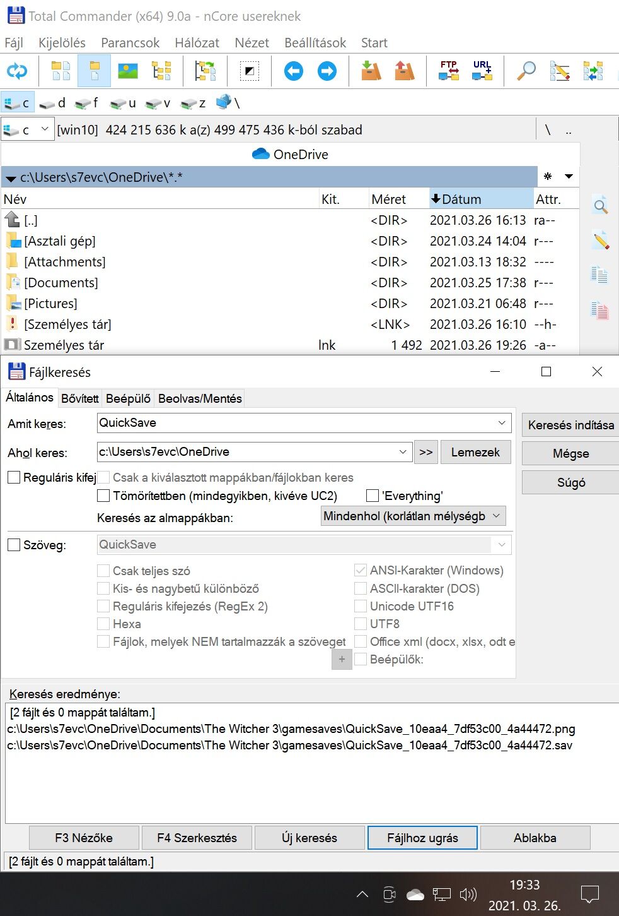Select the QuickSave .sav result line
The width and height of the screenshot is (619, 916).
(290, 745)
